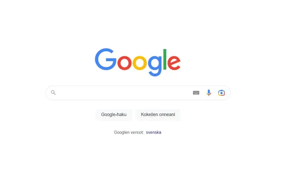Tap the gray keyboard icon in search bar
The image size is (290, 190).
click(196, 93)
